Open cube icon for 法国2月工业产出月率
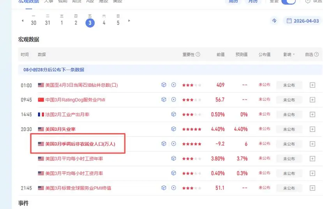This screenshot has height=209, width=323. [174, 114]
